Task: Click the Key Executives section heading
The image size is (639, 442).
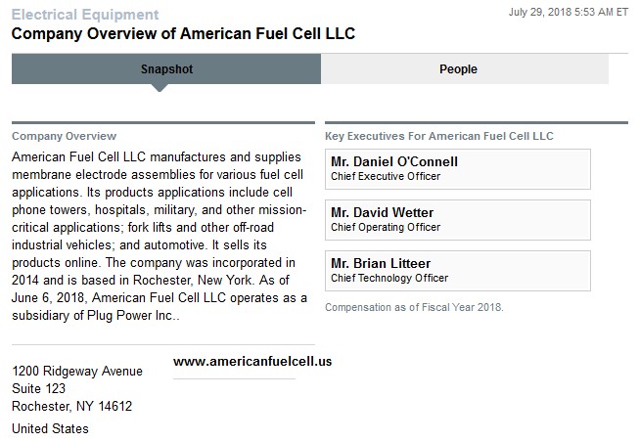Action: coord(439,136)
